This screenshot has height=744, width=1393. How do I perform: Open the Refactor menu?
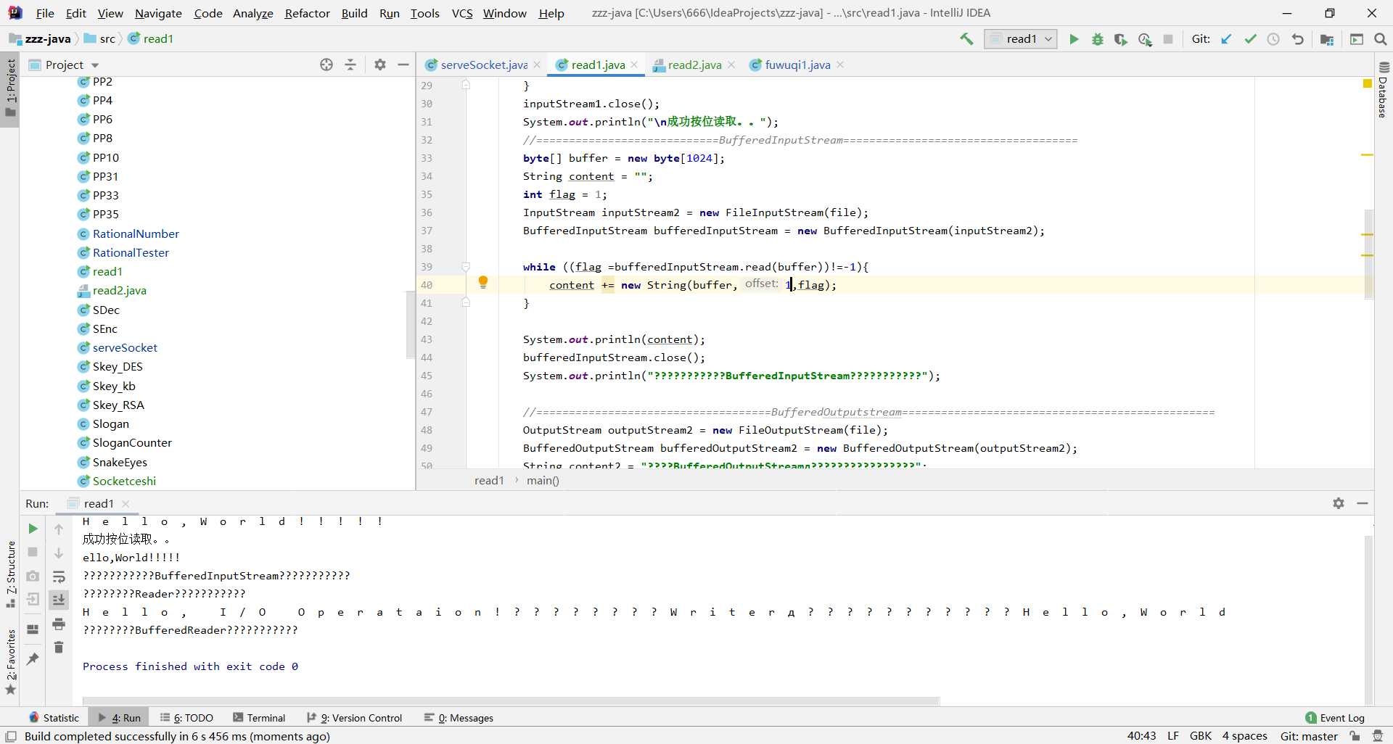(x=307, y=13)
